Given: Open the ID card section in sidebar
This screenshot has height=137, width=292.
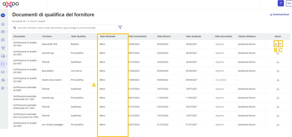Looking at the screenshot, I should tap(3, 32).
